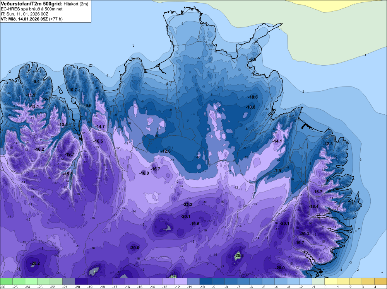The height and width of the screenshot is (289, 387).
Task: Click the orange legend swatch marked 4
Action: coord(380,281)
